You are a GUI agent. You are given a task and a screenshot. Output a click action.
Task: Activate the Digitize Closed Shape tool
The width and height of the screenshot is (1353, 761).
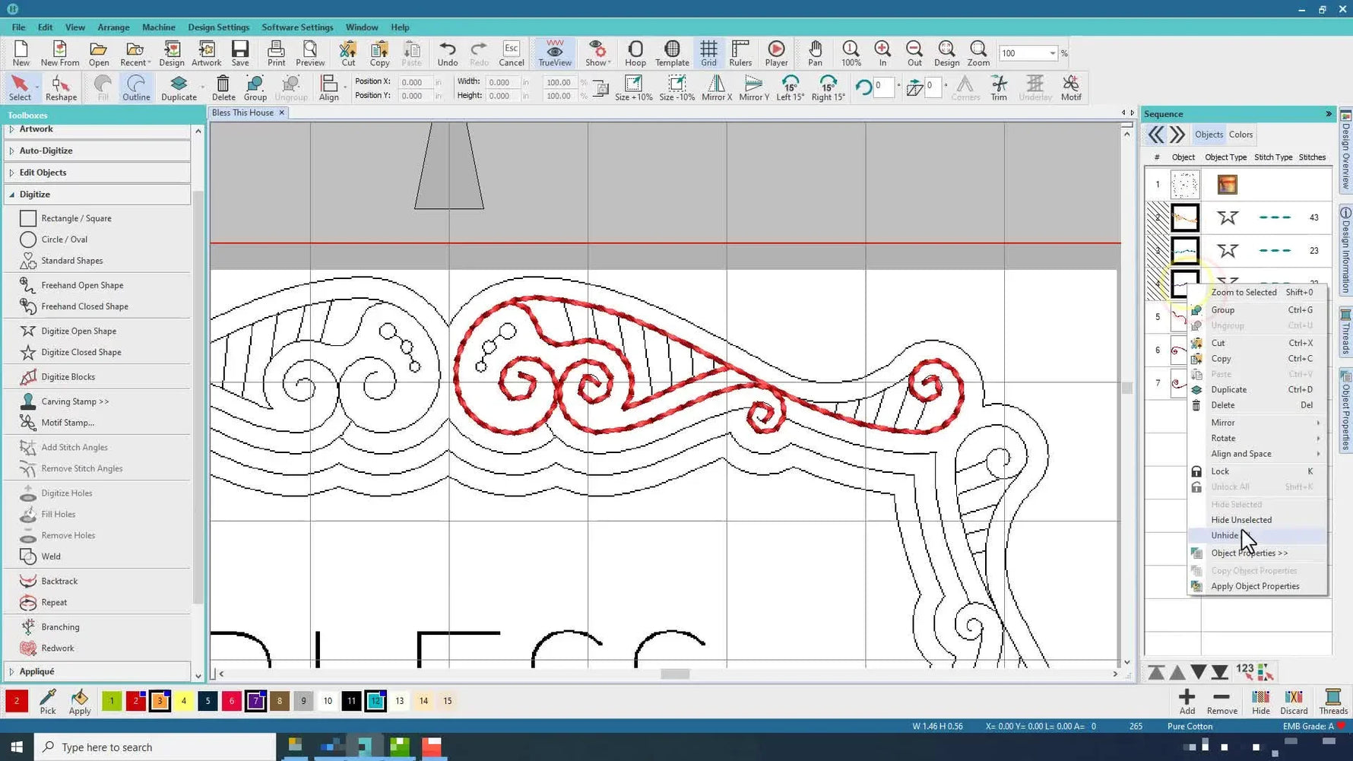tap(81, 352)
